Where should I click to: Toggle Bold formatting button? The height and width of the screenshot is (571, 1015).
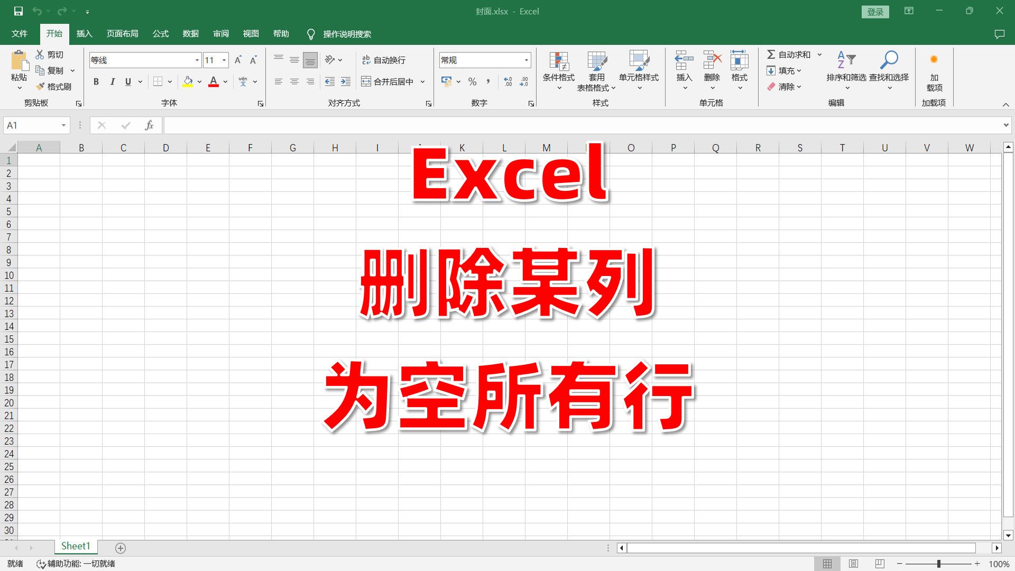(x=96, y=81)
